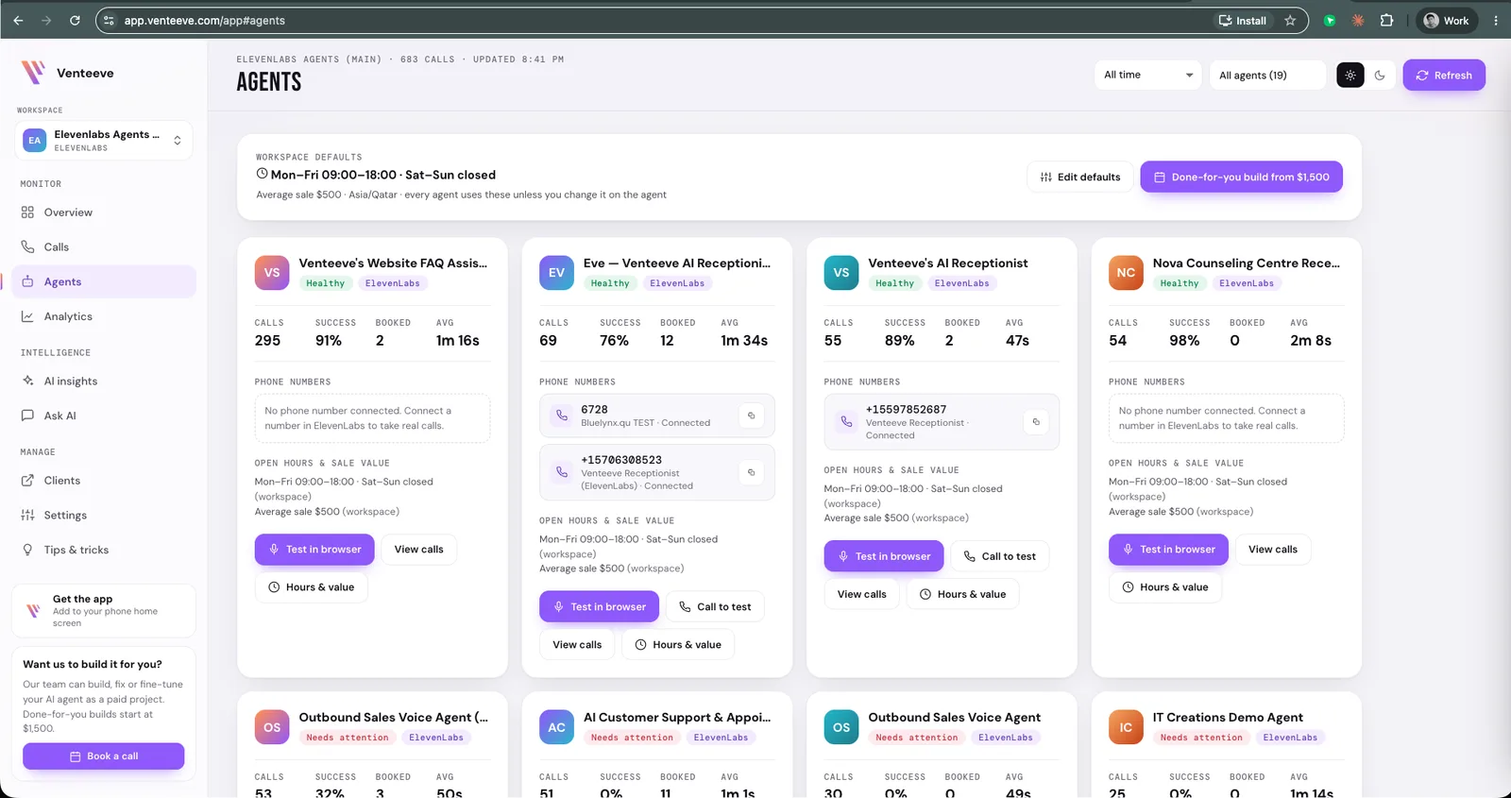Open the All time range dropdown
This screenshot has width=1511, height=798.
1148,76
